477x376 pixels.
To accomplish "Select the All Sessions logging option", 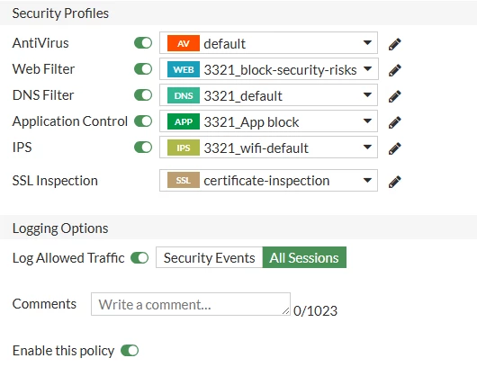I will [304, 257].
